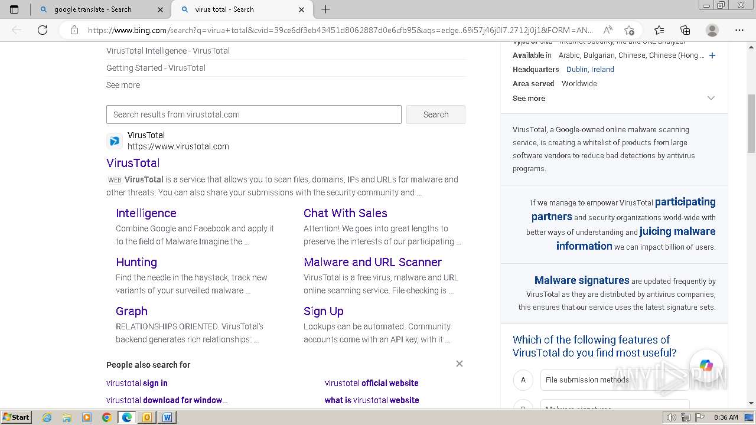This screenshot has width=756, height=425.
Task: Open the tab actions menu icon
Action: tap(14, 9)
